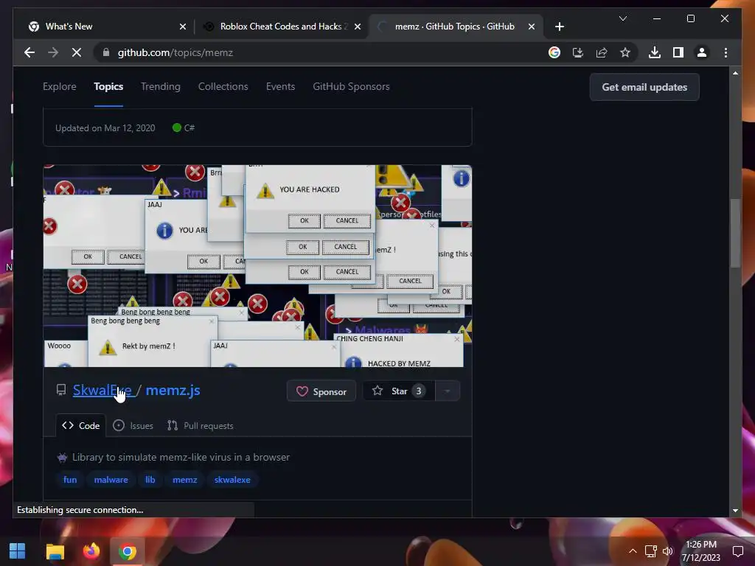755x566 pixels.
Task: Click the lib topic tag
Action: [150, 480]
